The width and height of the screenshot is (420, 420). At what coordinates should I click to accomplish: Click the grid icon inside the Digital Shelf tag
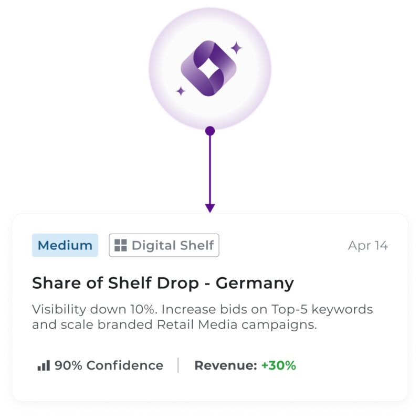[x=121, y=245]
